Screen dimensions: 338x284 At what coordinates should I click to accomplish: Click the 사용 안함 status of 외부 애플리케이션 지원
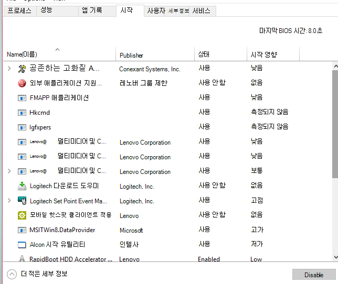click(212, 83)
